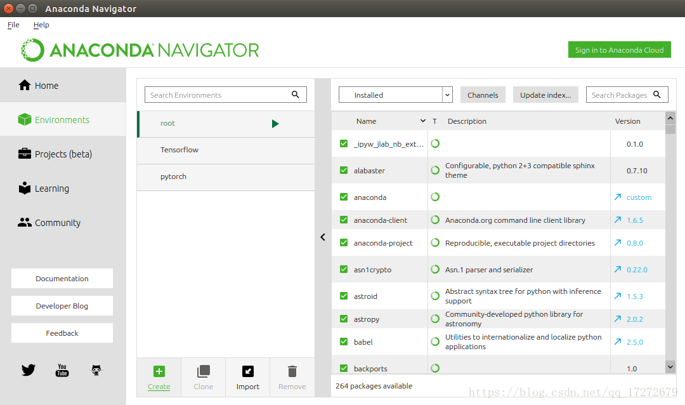Toggle the anaconda package checkbox
The height and width of the screenshot is (405, 685).
click(x=344, y=197)
